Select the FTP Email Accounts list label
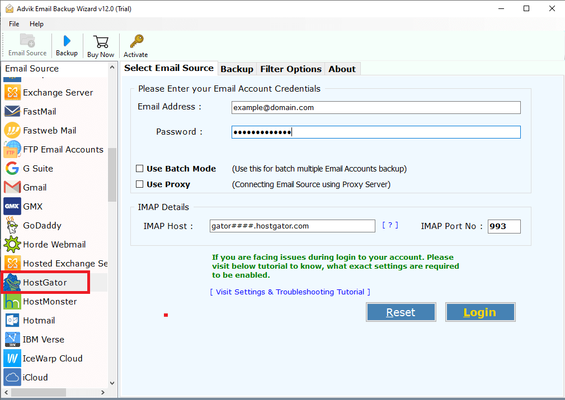The width and height of the screenshot is (565, 400). coord(63,149)
